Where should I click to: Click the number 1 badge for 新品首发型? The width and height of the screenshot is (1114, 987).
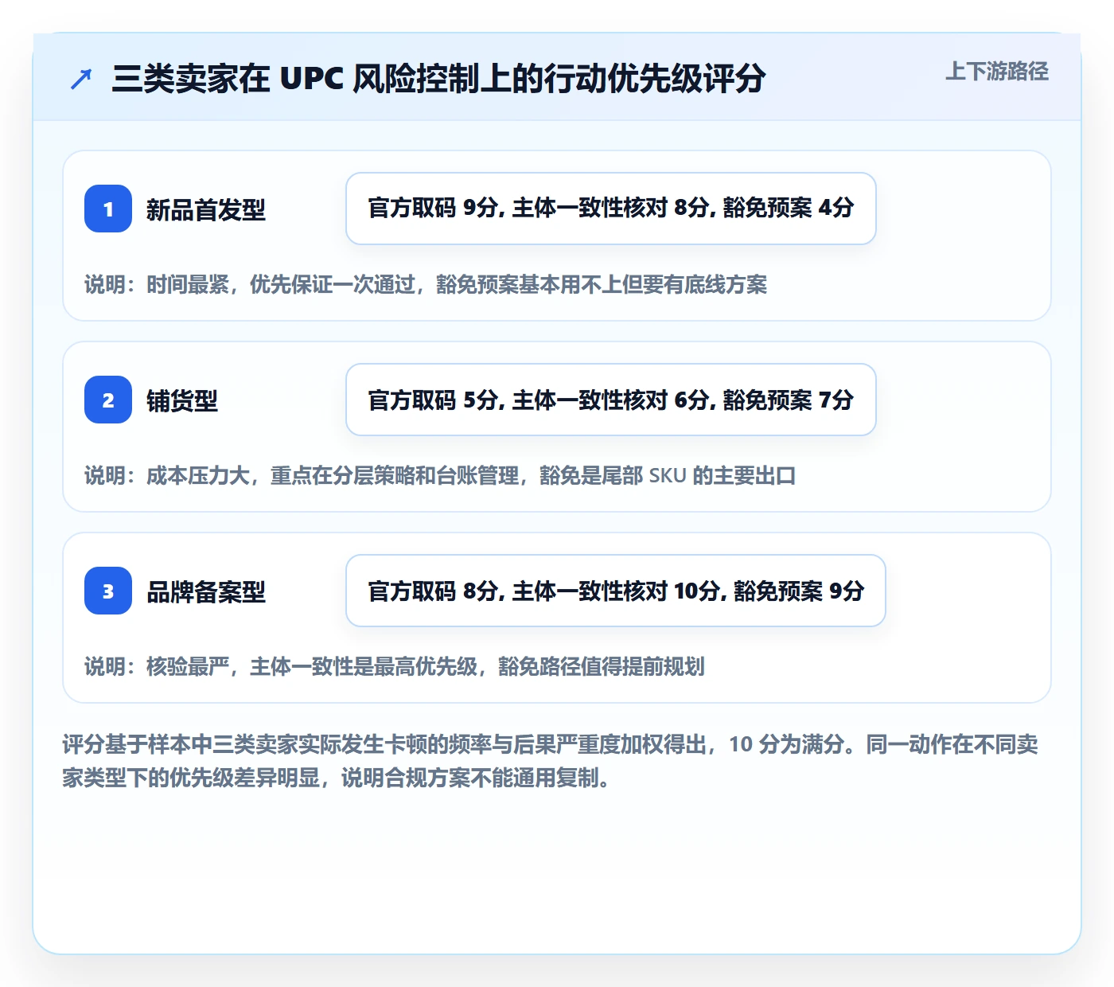tap(108, 209)
